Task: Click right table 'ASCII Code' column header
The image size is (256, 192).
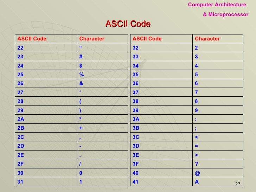Action: tap(161, 39)
